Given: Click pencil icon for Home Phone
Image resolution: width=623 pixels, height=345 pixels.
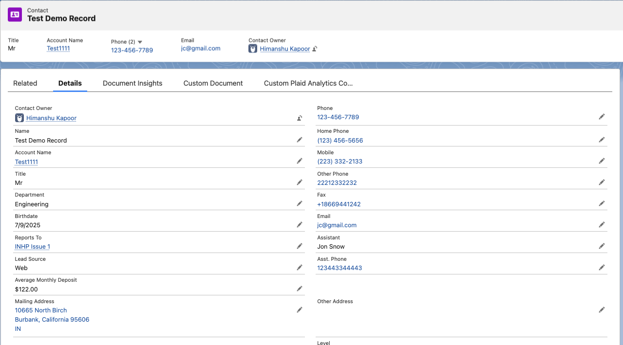Looking at the screenshot, I should pyautogui.click(x=602, y=140).
